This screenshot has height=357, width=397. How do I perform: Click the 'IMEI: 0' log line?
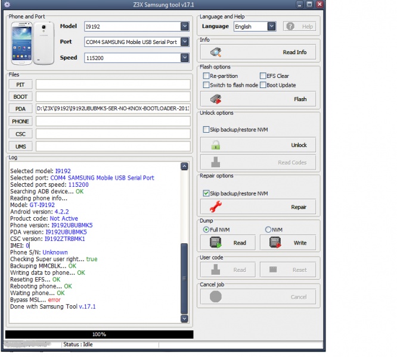pyautogui.click(x=20, y=245)
